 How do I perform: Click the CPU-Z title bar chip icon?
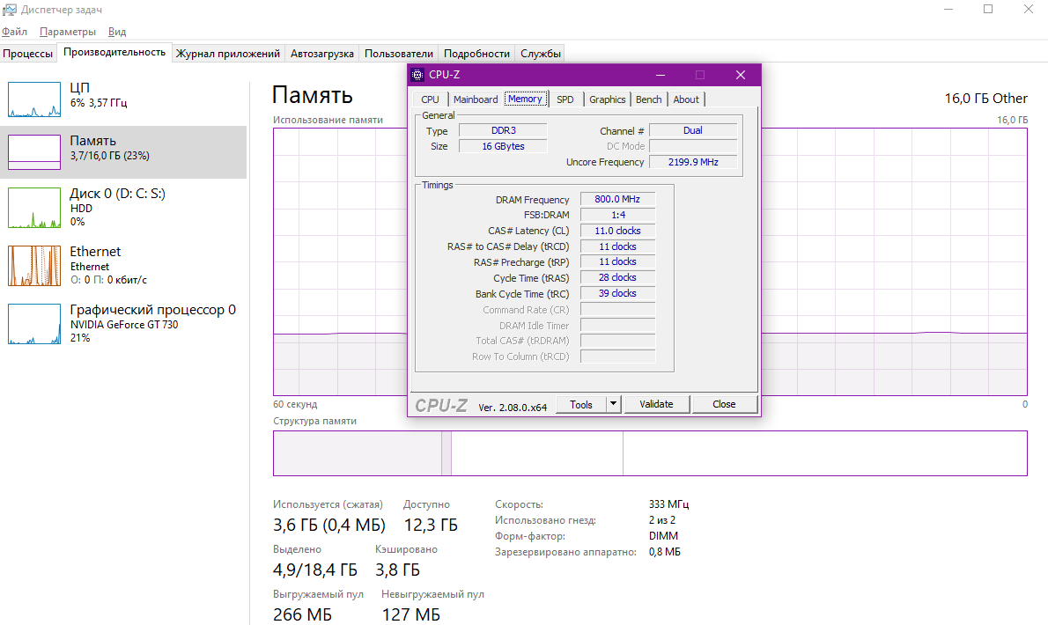tap(417, 75)
